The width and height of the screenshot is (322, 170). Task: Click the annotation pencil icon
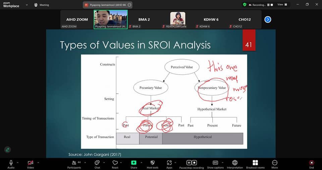(7, 150)
